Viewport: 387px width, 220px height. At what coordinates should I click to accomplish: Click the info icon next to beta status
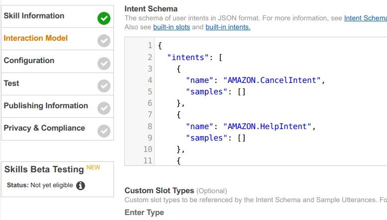(x=81, y=186)
